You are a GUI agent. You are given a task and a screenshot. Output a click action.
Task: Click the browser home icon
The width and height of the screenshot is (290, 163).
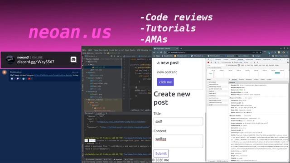(x=164, y=53)
